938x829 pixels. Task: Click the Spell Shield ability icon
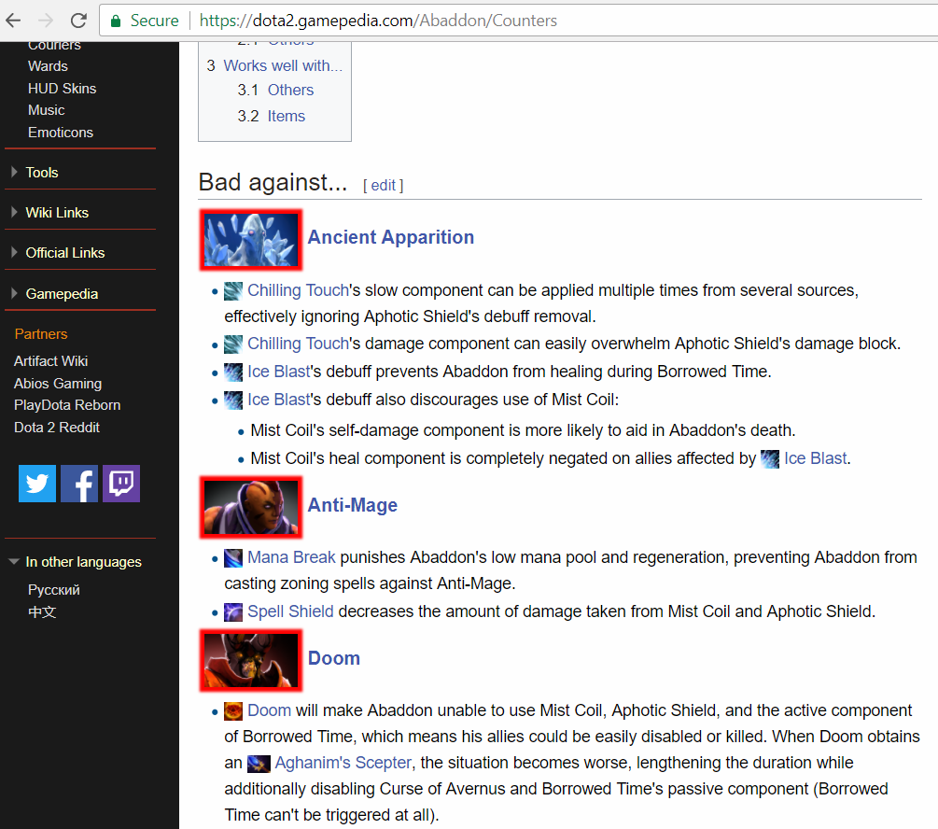tap(233, 612)
